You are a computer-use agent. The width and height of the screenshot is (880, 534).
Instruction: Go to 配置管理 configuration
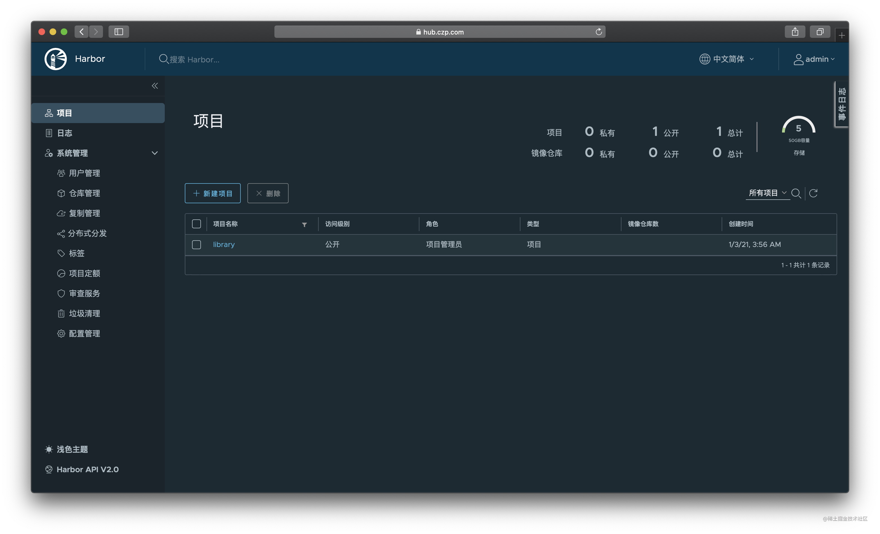84,333
